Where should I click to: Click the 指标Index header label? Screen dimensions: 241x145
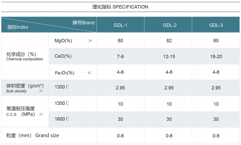pyautogui.click(x=18, y=27)
